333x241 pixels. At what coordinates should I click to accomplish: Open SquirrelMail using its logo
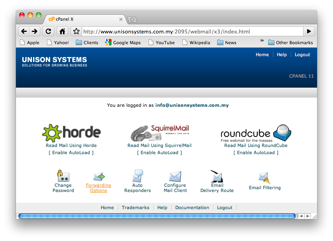click(x=159, y=132)
